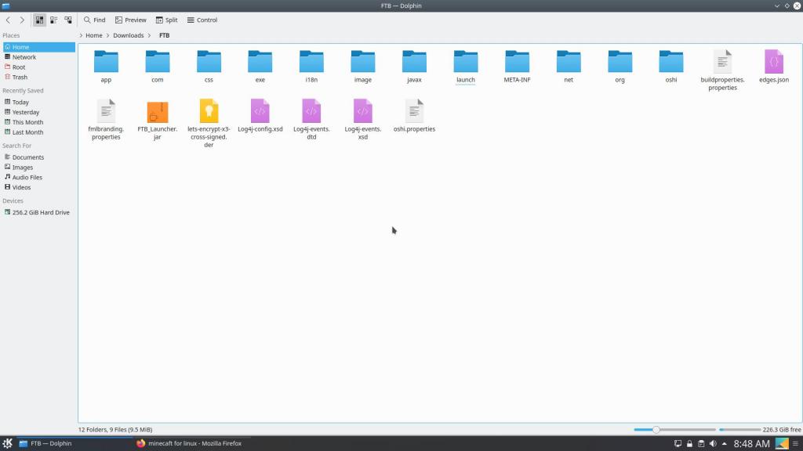Select the lets-encrypt-x3-cross-signed.der certificate file
This screenshot has height=451, width=803.
coord(209,112)
